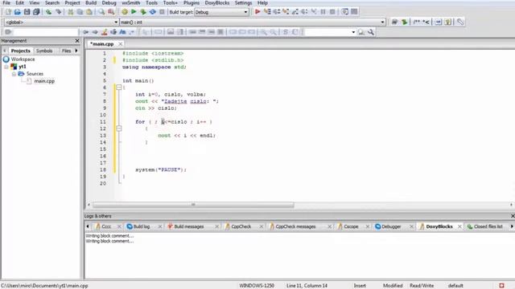Open the File menu

click(6, 3)
